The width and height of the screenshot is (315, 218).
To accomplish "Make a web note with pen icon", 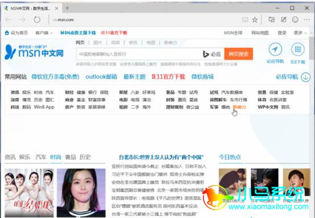I will [x=284, y=19].
